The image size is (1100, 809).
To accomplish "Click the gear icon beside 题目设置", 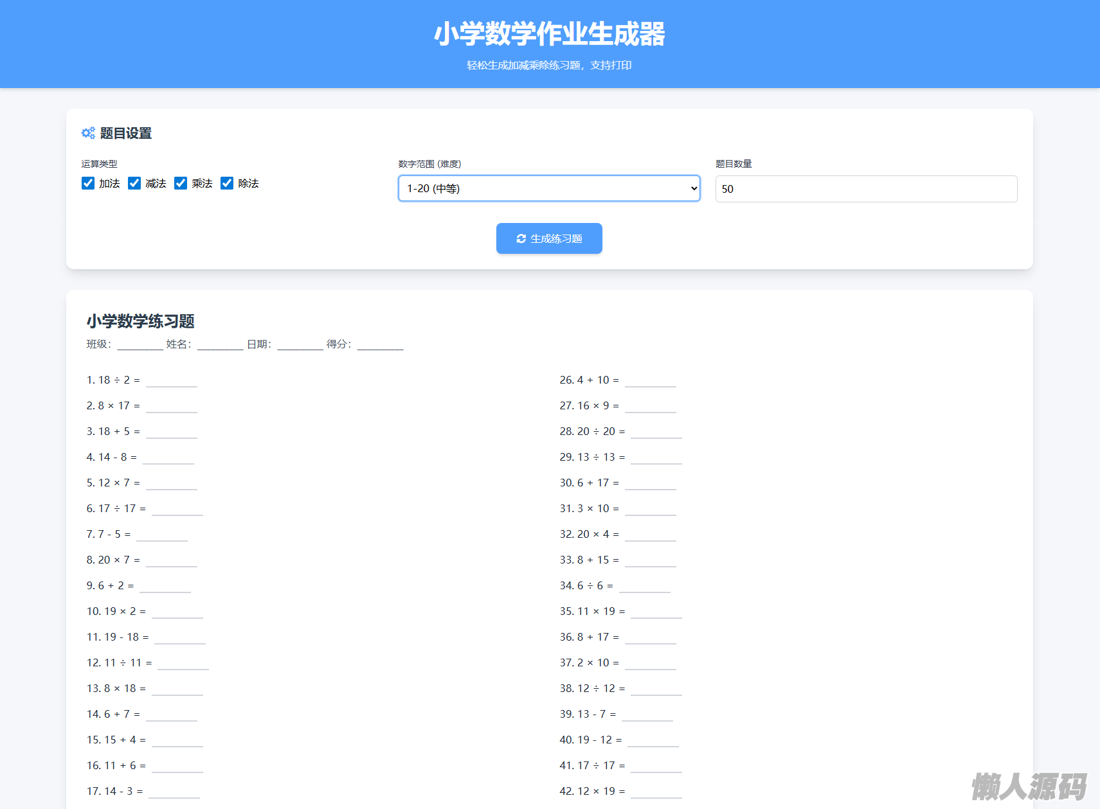I will coord(88,133).
